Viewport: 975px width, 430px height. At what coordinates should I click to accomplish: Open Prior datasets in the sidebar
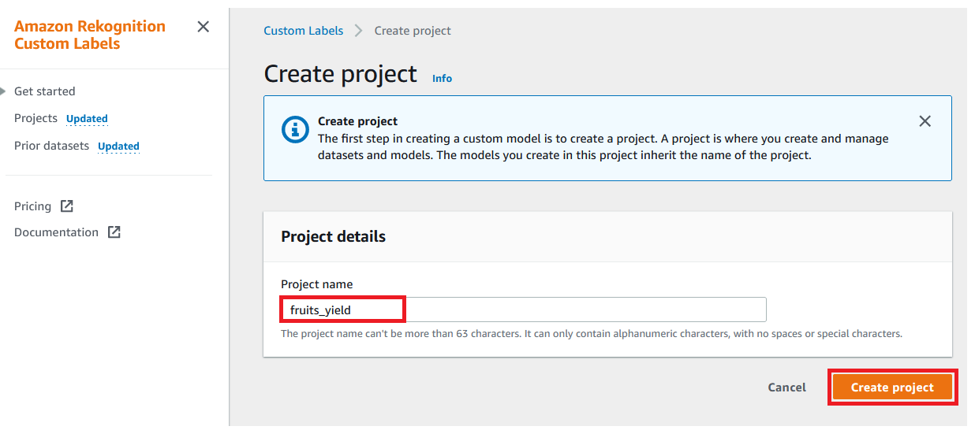coord(51,146)
